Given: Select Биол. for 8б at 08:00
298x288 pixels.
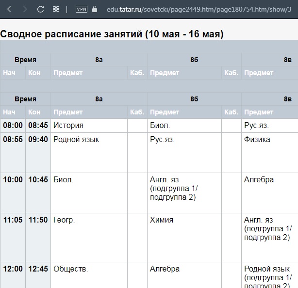Looking at the screenshot, I should point(184,125).
